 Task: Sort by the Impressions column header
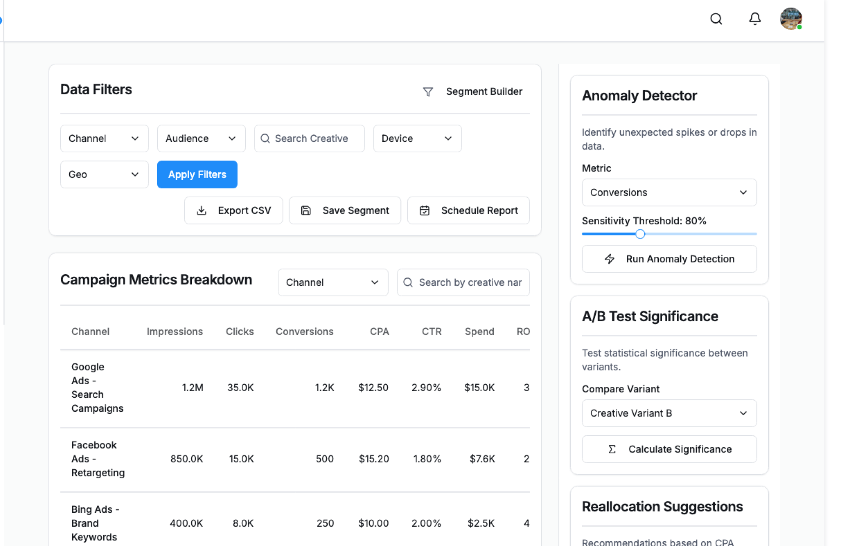pyautogui.click(x=174, y=331)
